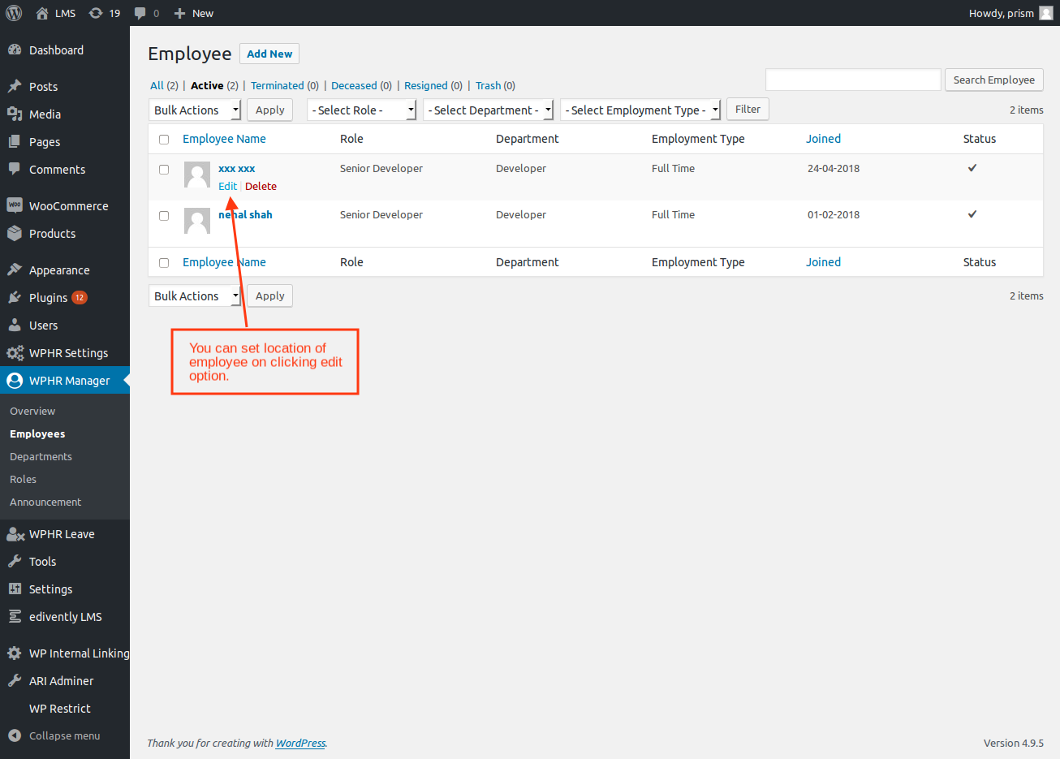
Task: Open the Employees submenu item
Action: (37, 433)
